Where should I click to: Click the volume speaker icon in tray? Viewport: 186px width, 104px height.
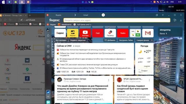click(x=167, y=2)
